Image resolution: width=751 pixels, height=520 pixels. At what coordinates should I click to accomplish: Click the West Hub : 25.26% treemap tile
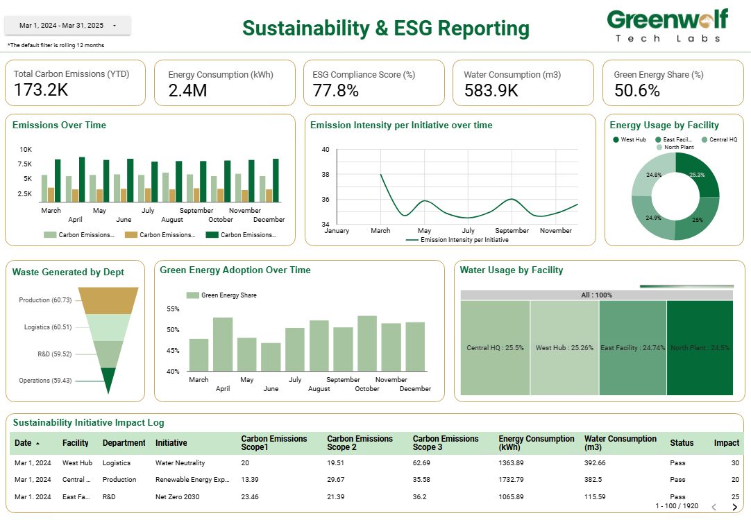coord(565,348)
